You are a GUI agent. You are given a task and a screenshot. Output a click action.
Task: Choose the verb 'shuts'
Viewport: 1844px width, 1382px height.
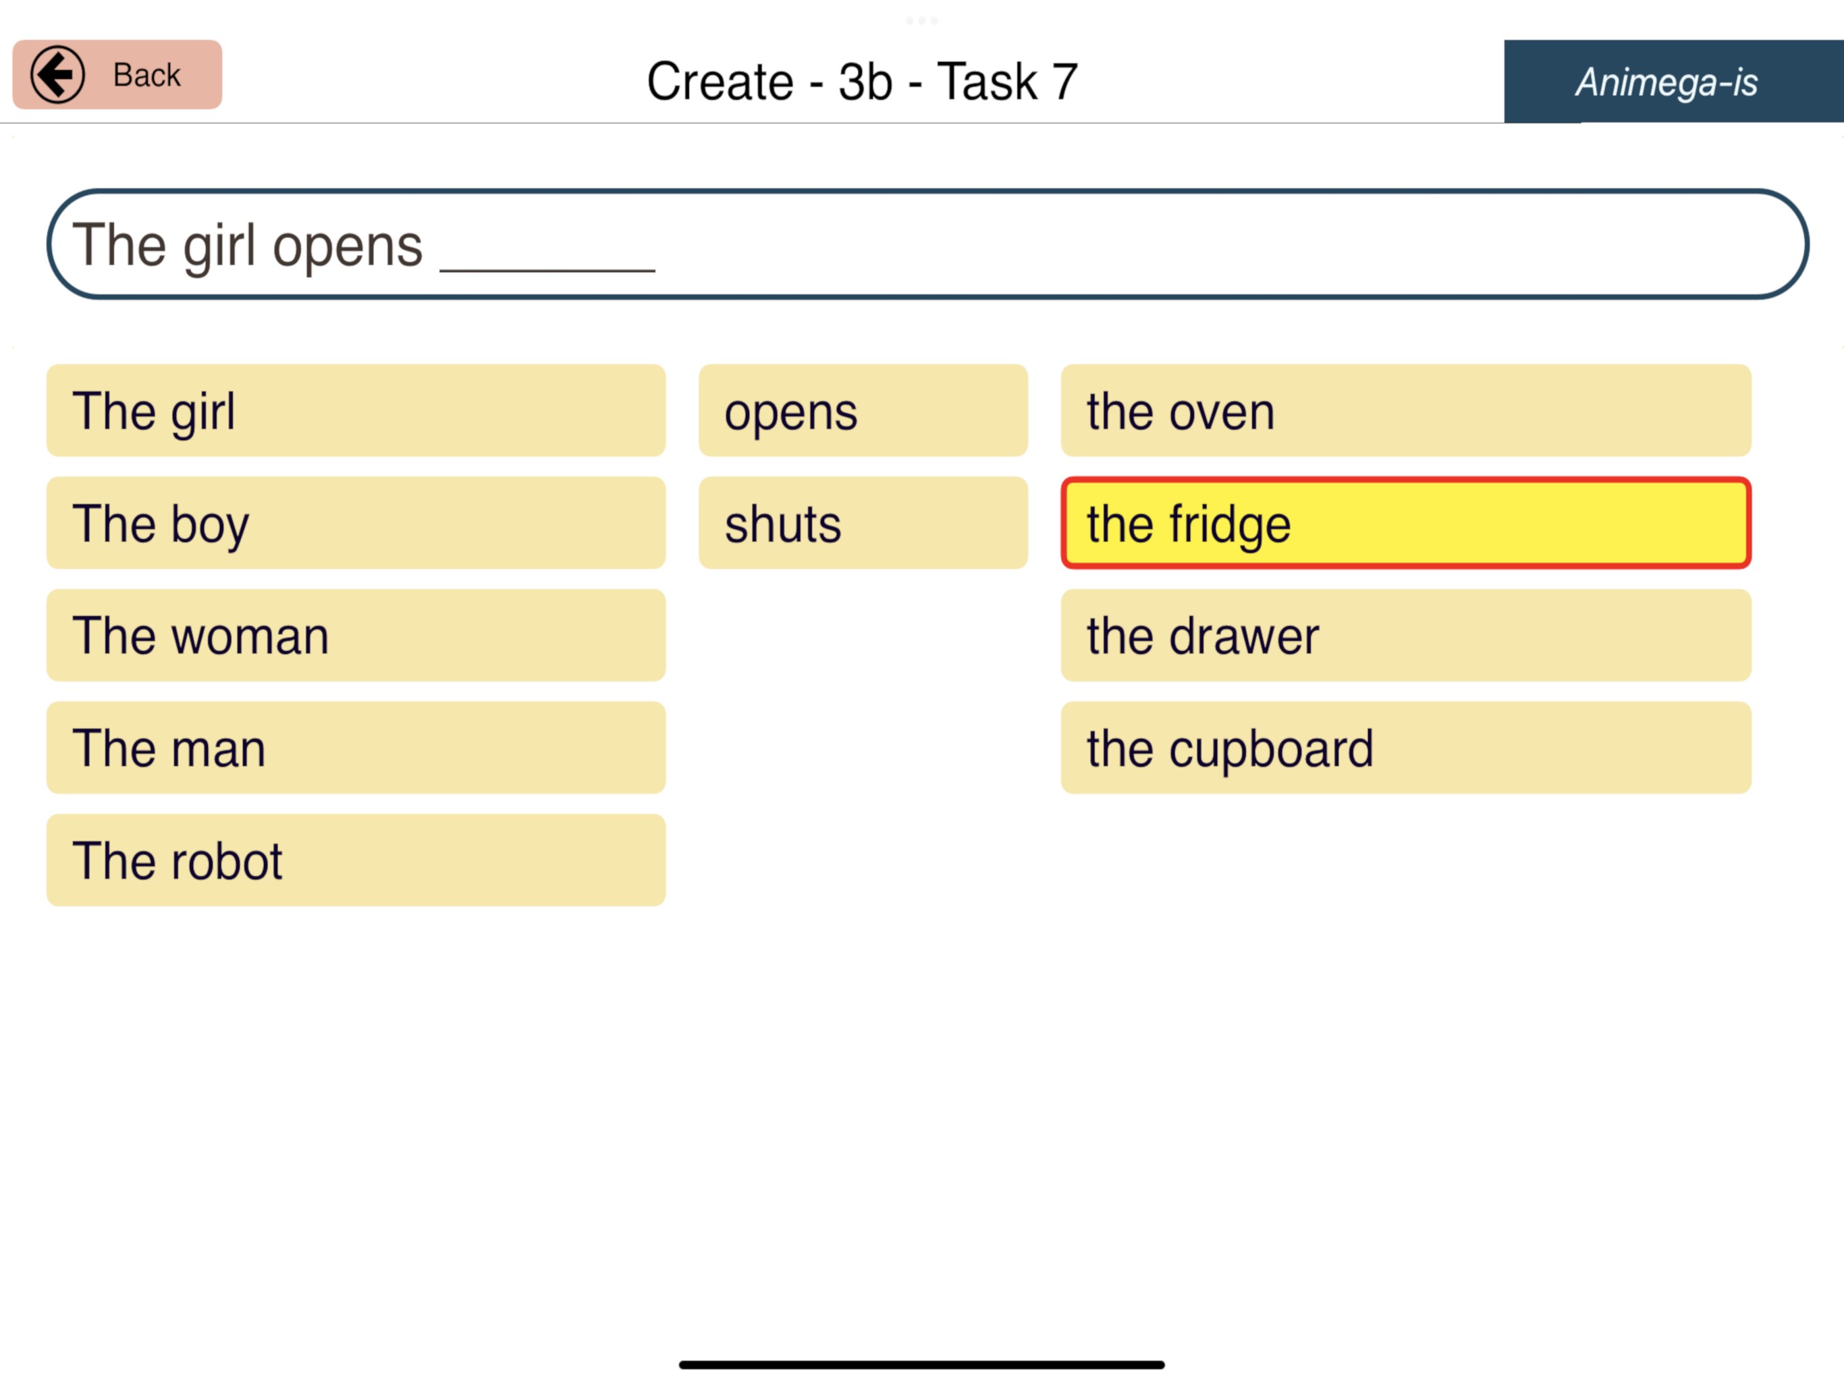click(863, 522)
